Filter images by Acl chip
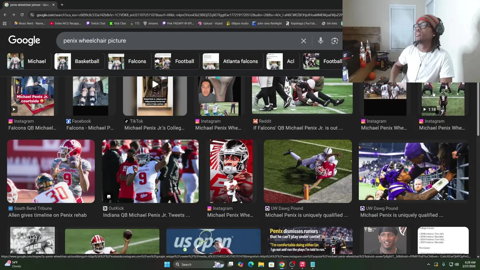 click(x=282, y=61)
